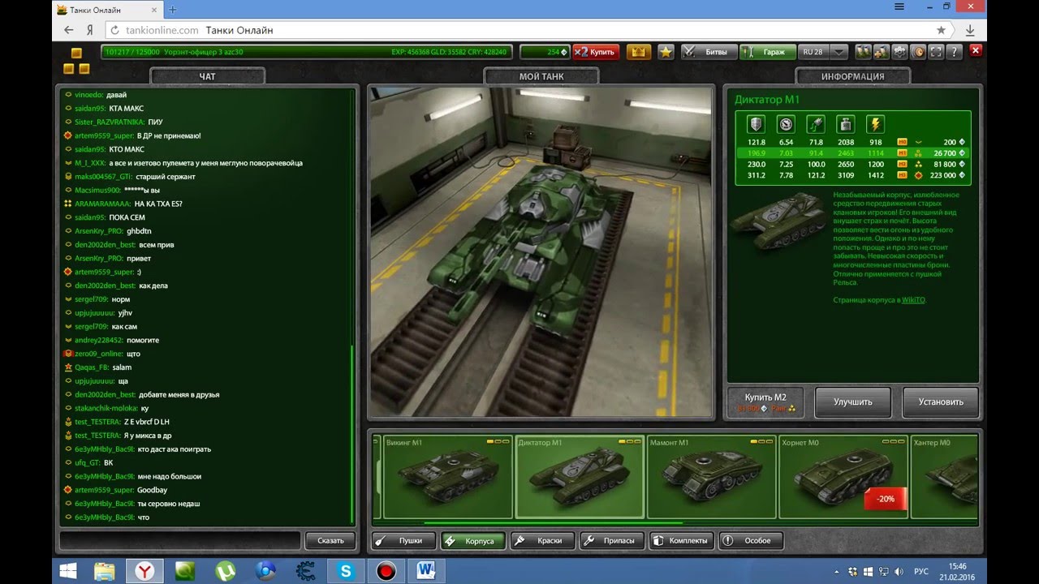Open File Explorer from the taskbar
1039x584 pixels.
(104, 571)
